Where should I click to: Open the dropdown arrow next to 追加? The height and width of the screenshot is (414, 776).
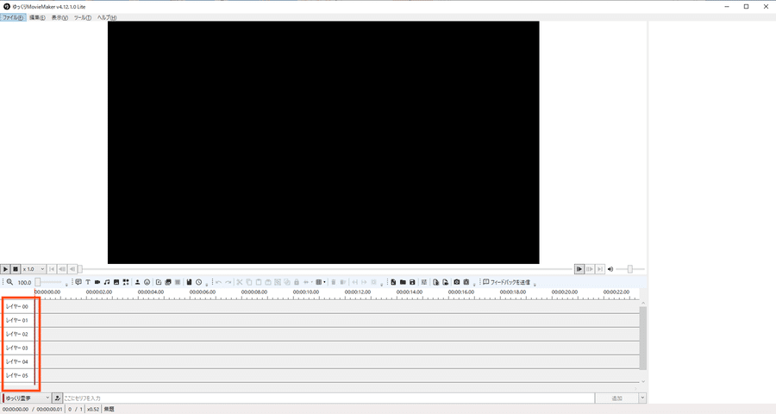tap(642, 398)
